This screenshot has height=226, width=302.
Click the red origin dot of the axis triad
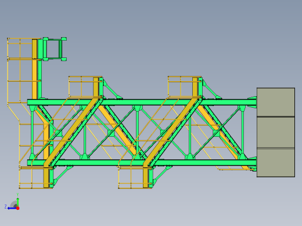[18, 208]
